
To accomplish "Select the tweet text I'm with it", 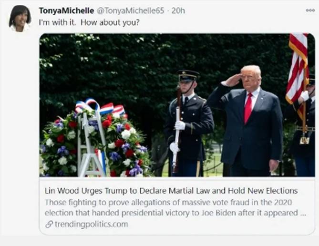I will click(x=57, y=22).
